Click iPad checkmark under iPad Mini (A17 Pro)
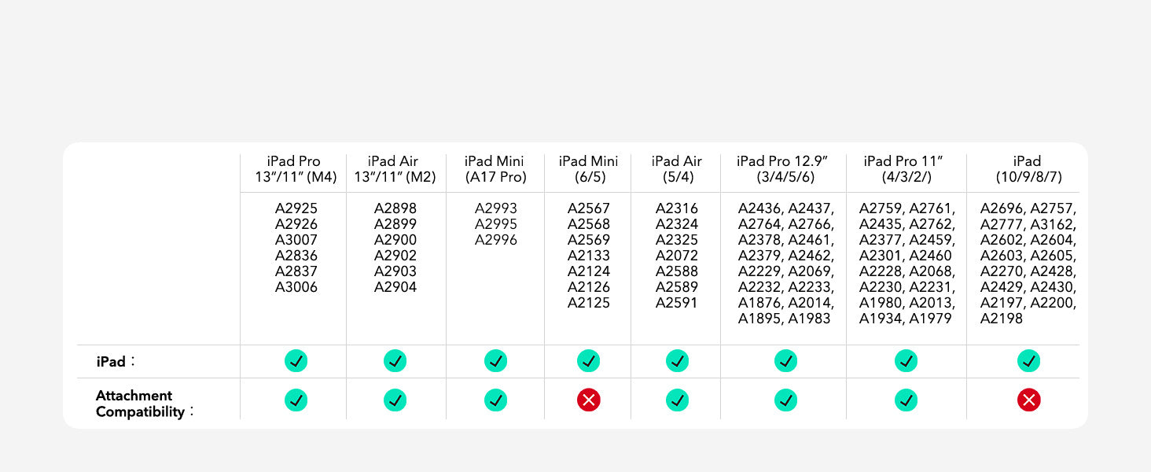The image size is (1151, 472). coord(495,361)
